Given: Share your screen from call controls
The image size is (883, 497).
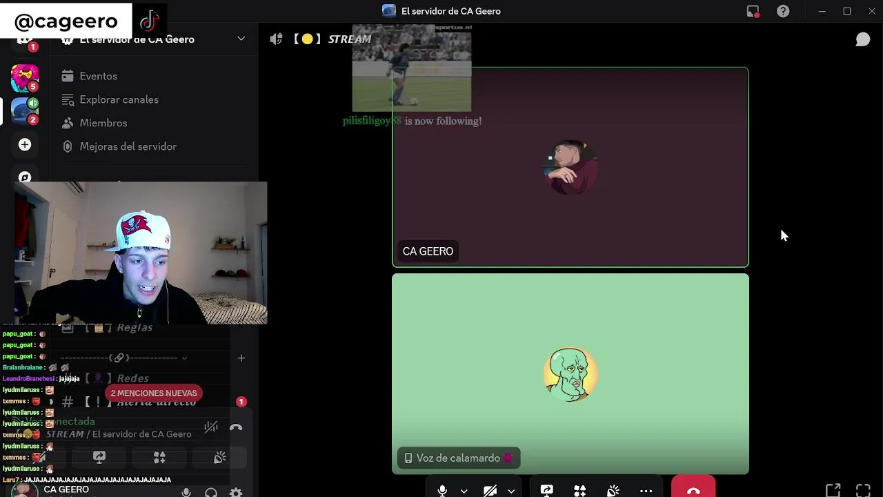Looking at the screenshot, I should [547, 490].
